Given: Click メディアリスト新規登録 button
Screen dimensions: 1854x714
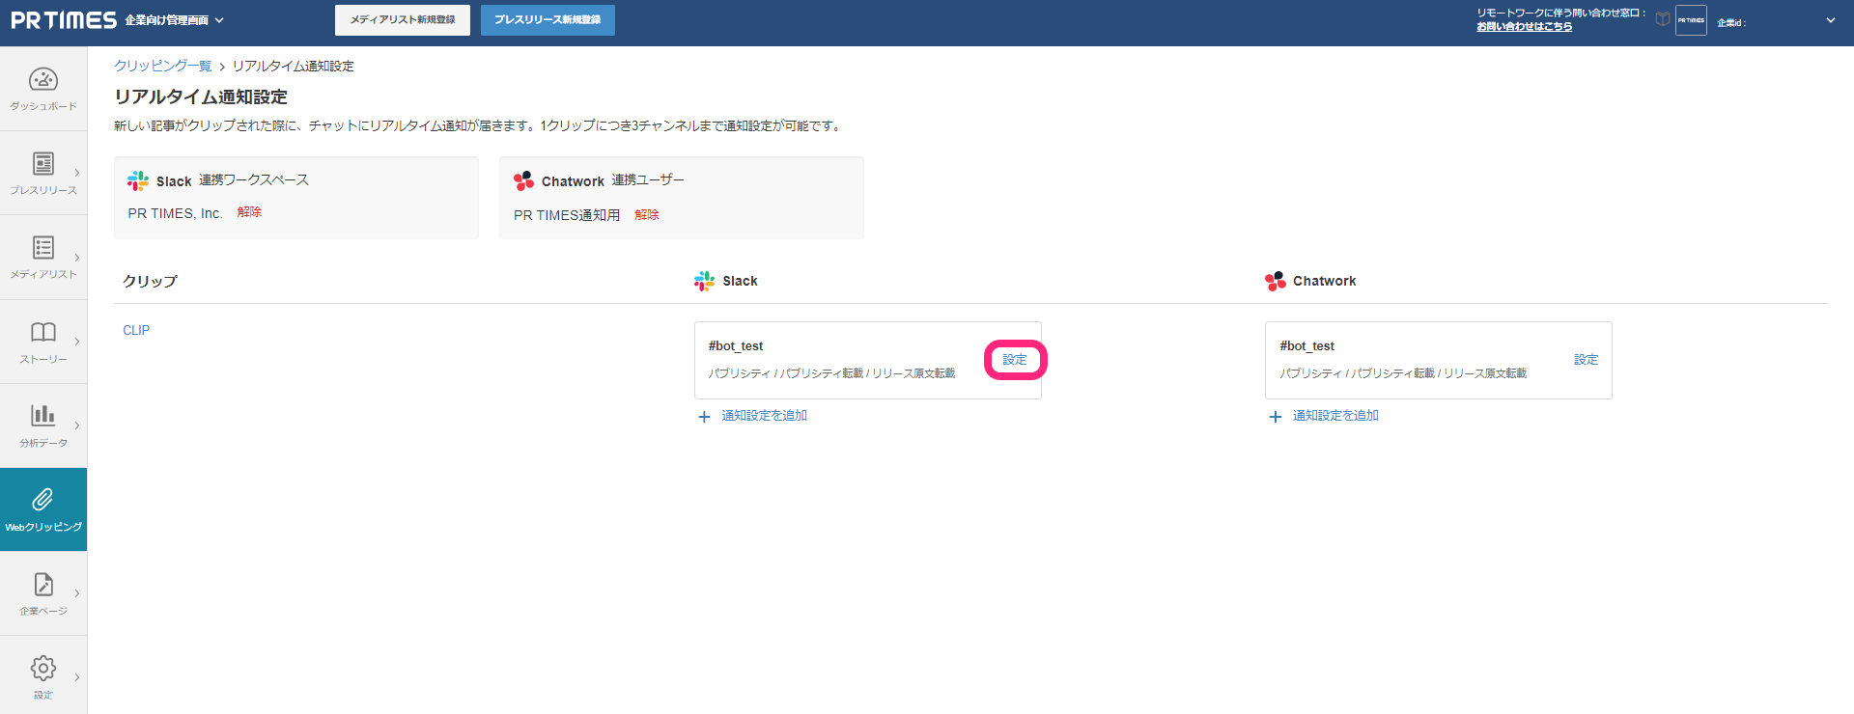Looking at the screenshot, I should pyautogui.click(x=403, y=20).
